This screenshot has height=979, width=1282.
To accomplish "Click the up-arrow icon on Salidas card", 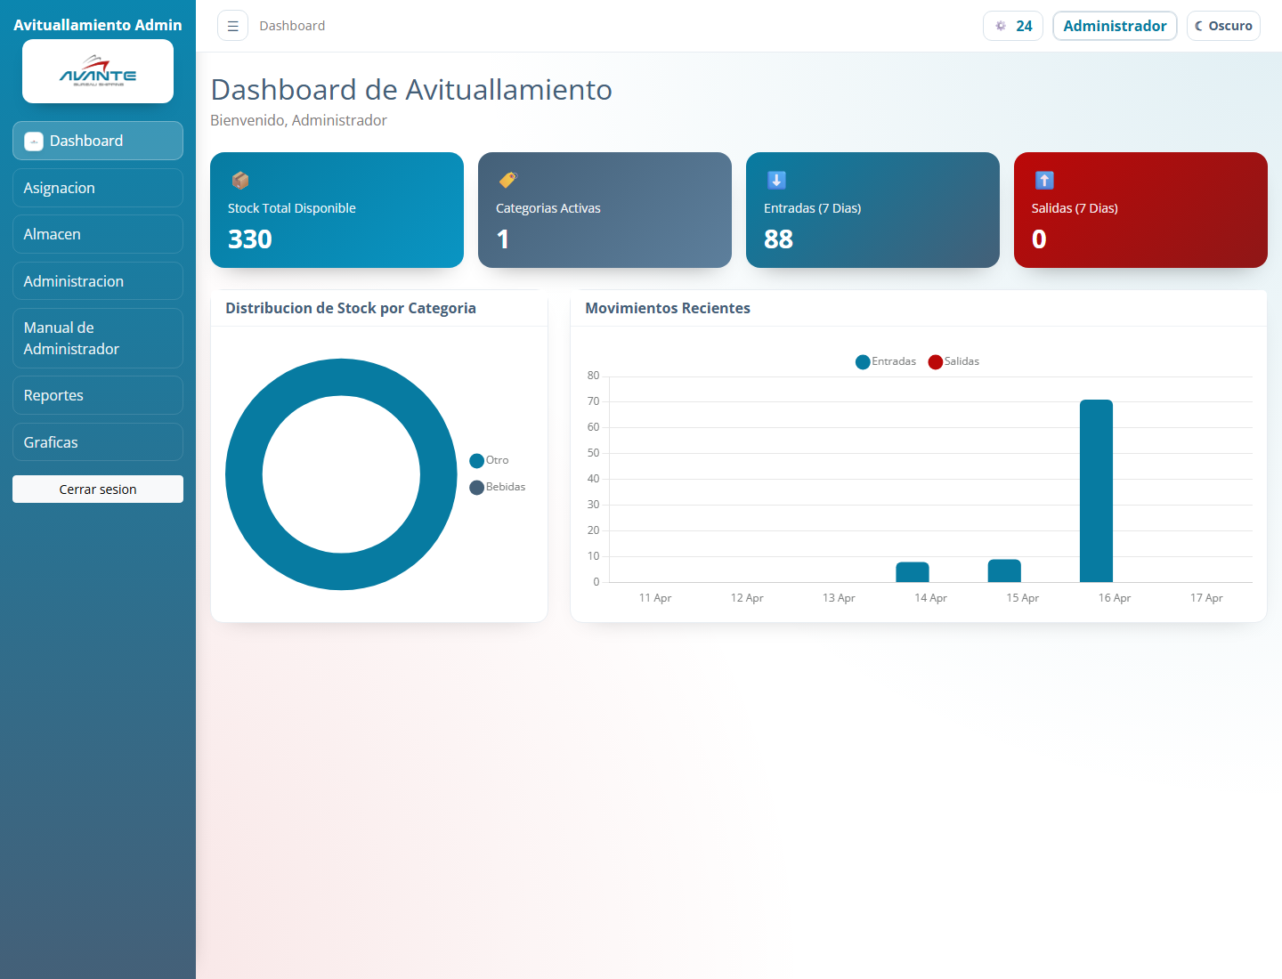I will click(x=1044, y=181).
